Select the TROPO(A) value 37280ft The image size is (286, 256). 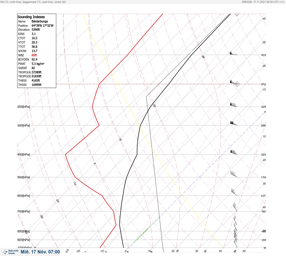[36, 72]
